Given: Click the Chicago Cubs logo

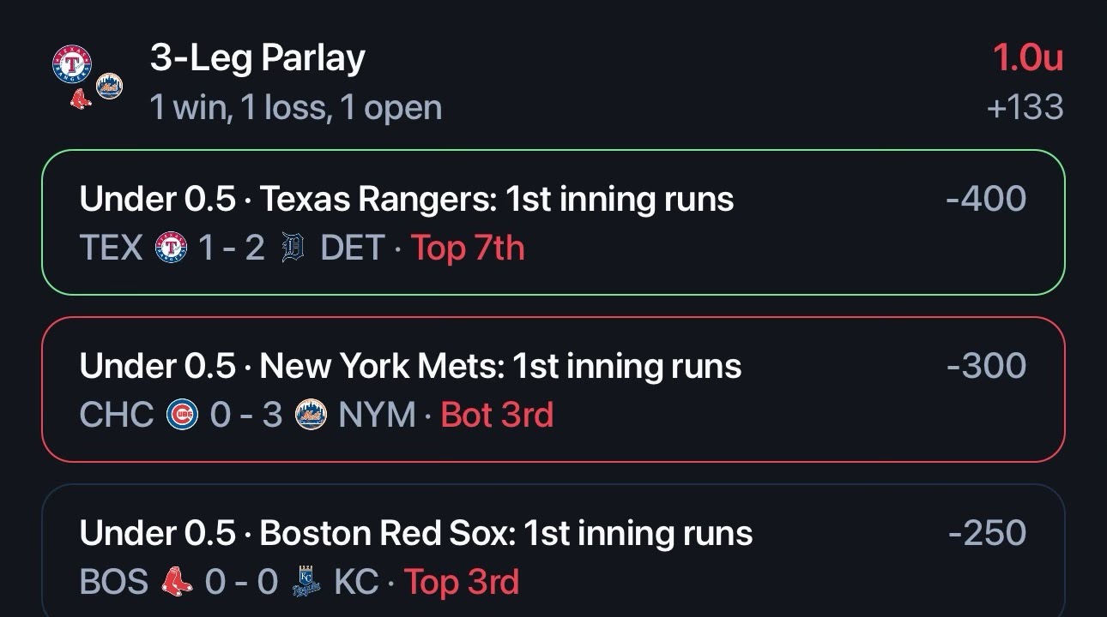Looking at the screenshot, I should point(183,416).
